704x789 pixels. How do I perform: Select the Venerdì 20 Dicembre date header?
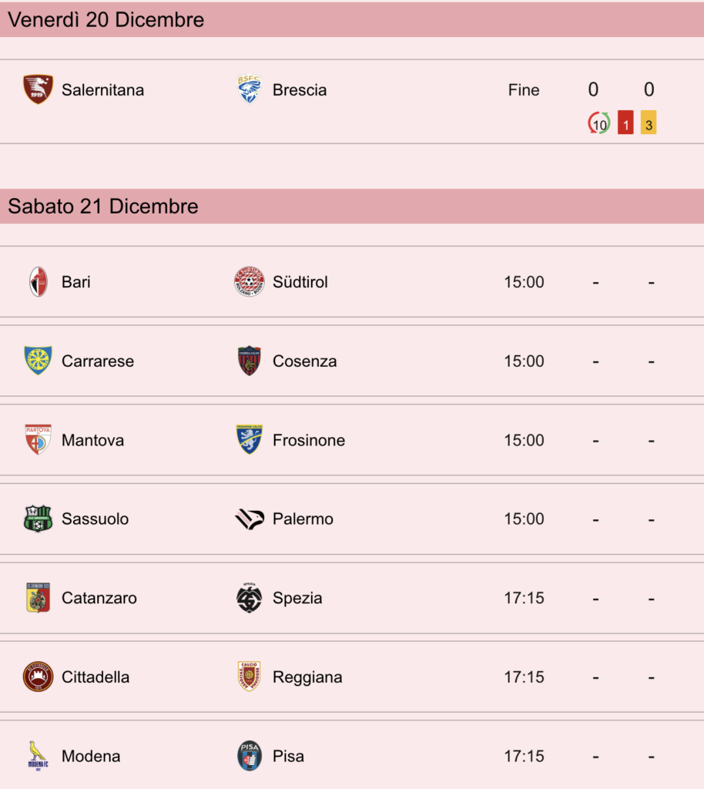352,19
